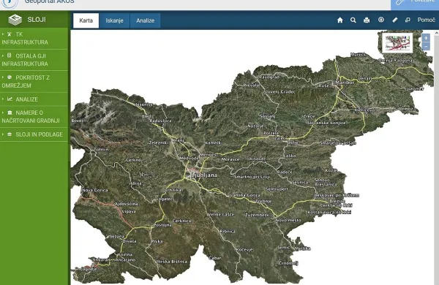Click Slovenj Gradec label on the map

pyautogui.click(x=280, y=92)
